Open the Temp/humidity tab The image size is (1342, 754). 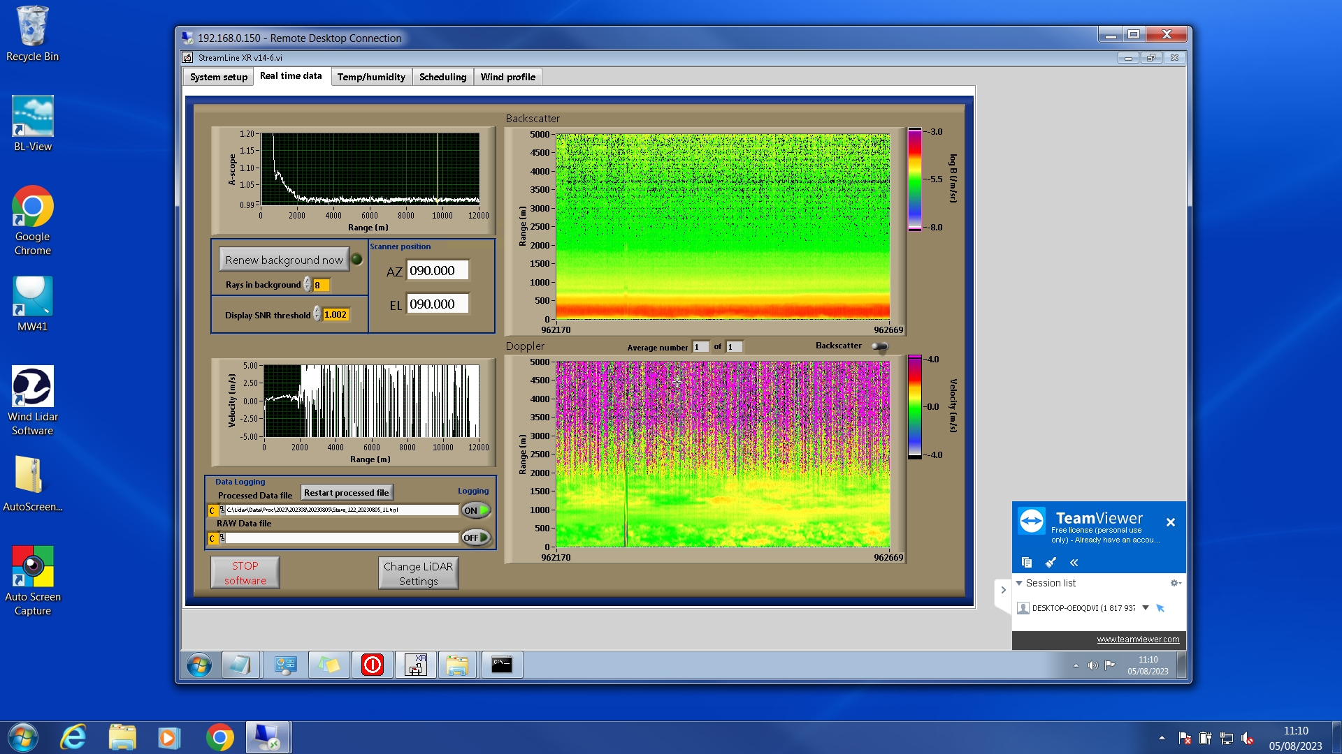371,77
